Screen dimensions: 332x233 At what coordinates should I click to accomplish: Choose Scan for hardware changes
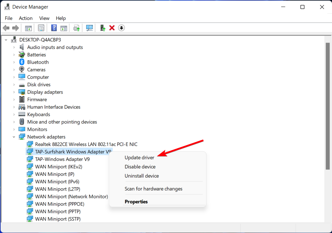tap(153, 189)
